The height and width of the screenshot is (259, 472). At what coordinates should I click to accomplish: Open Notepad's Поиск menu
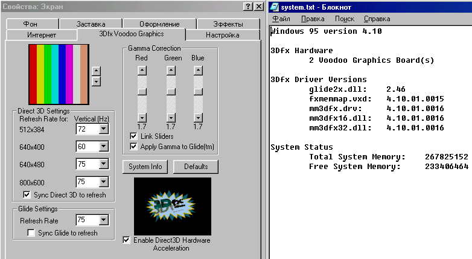coord(345,19)
